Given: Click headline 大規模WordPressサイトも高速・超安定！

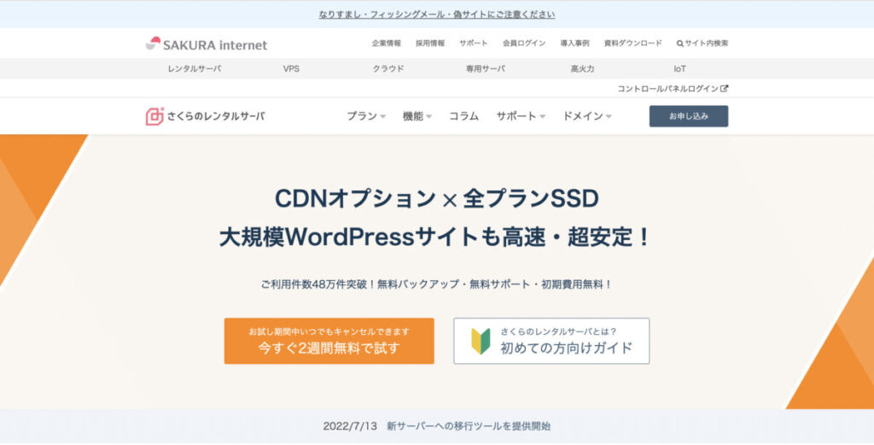Looking at the screenshot, I should [x=436, y=238].
